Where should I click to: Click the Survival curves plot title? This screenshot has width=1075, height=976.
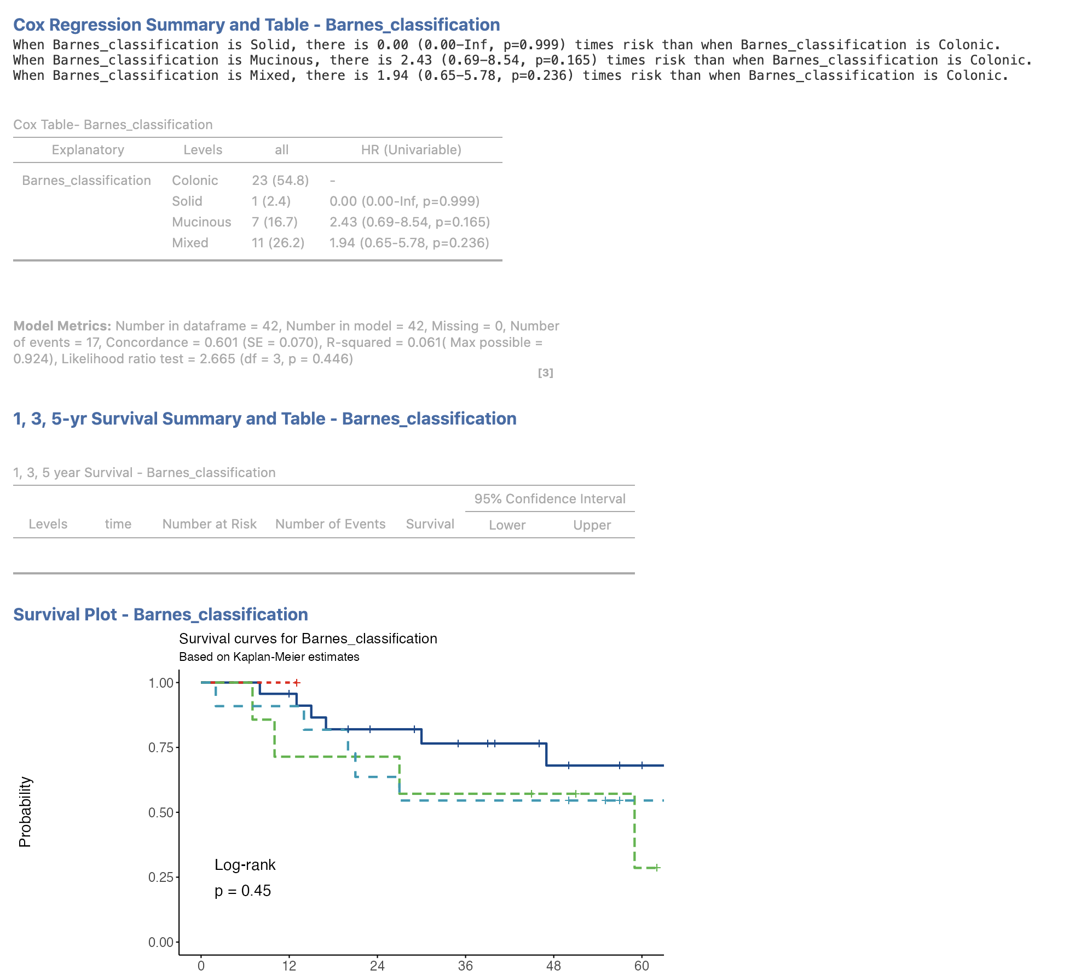pyautogui.click(x=308, y=639)
